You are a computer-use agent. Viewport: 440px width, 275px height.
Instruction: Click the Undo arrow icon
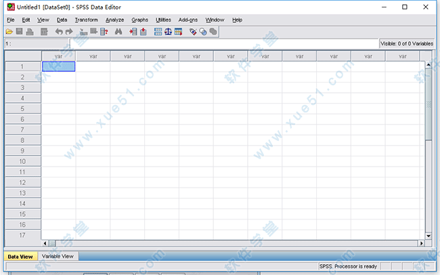59,32
